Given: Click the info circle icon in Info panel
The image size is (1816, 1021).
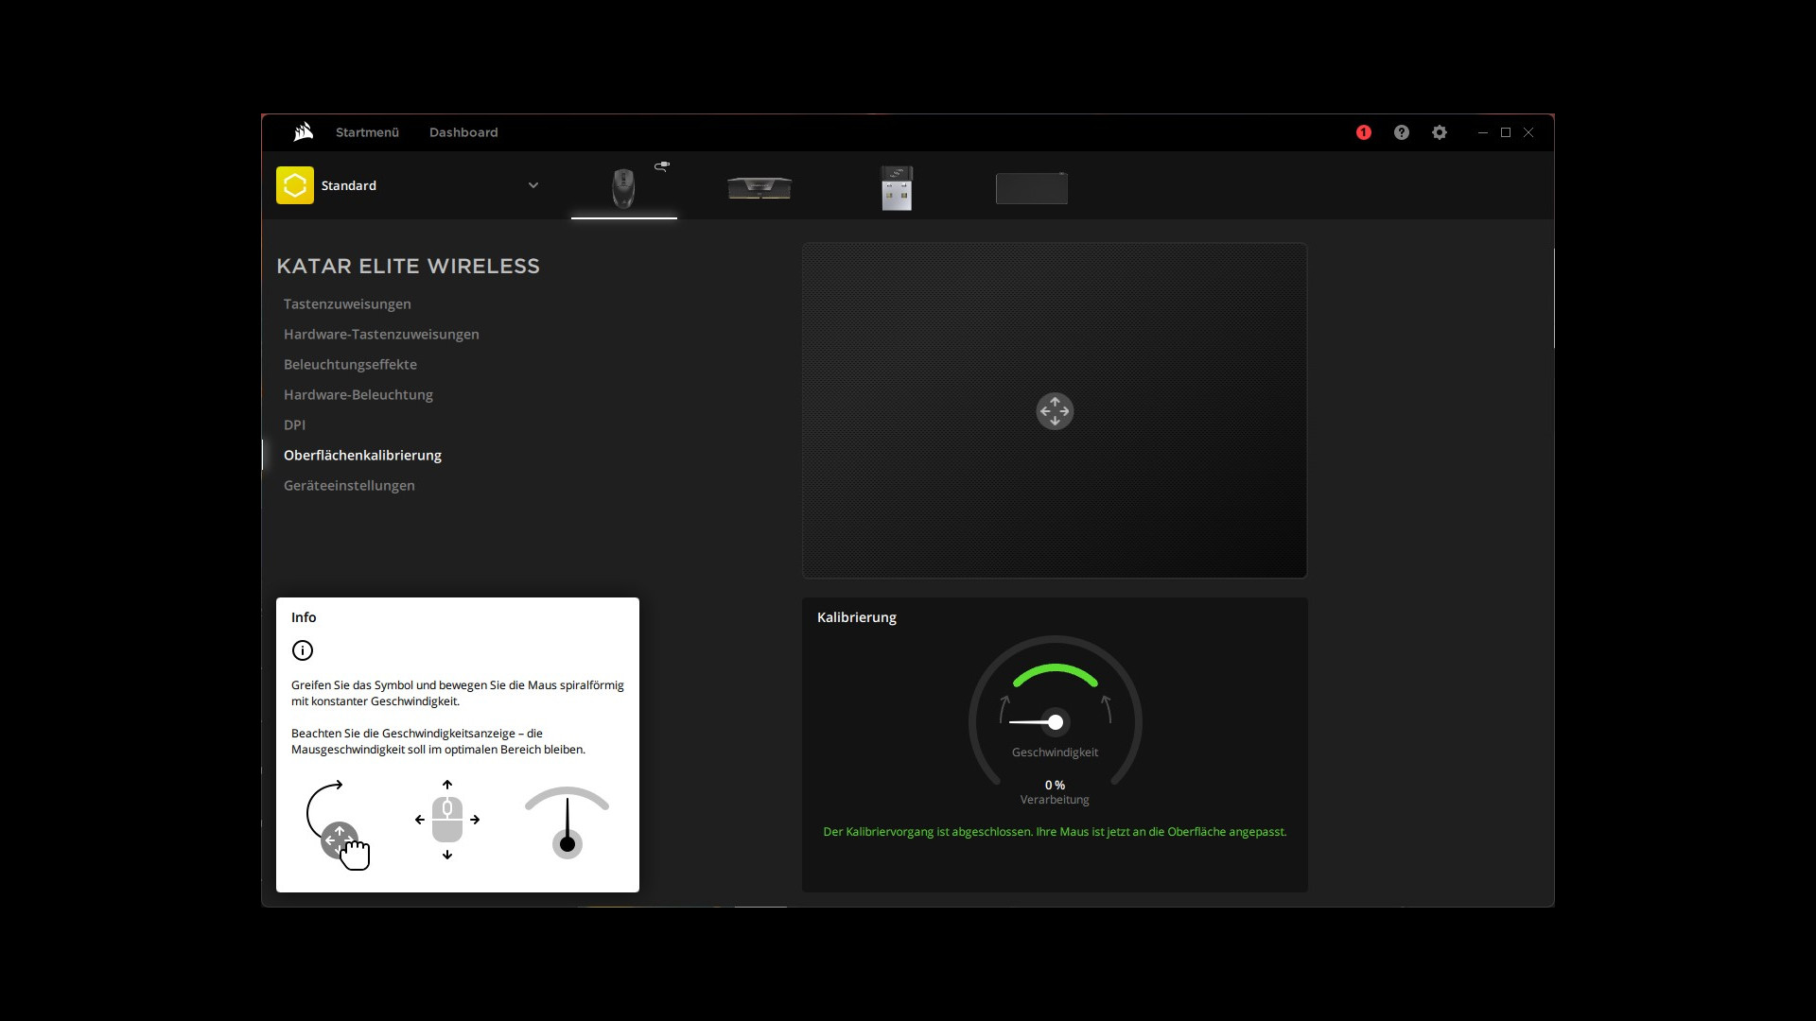Looking at the screenshot, I should click(x=303, y=650).
